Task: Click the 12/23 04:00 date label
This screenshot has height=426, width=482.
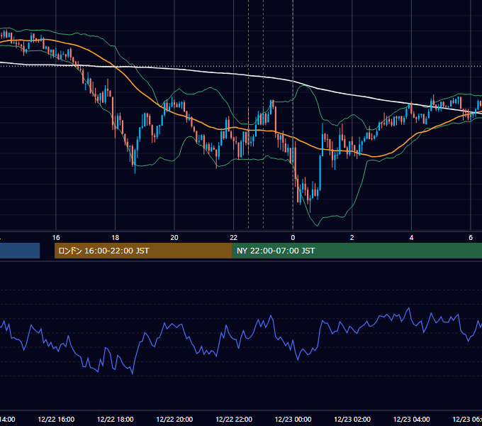Action: 412,419
